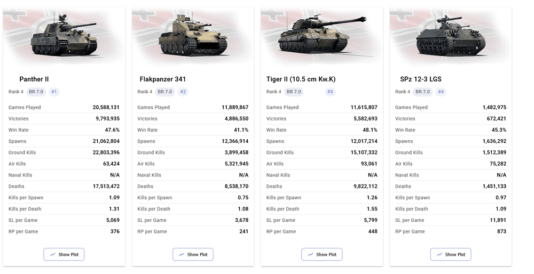Click the BR 7.0 chip on SPz 12-3 LGS
This screenshot has height=274, width=534.
tap(423, 92)
